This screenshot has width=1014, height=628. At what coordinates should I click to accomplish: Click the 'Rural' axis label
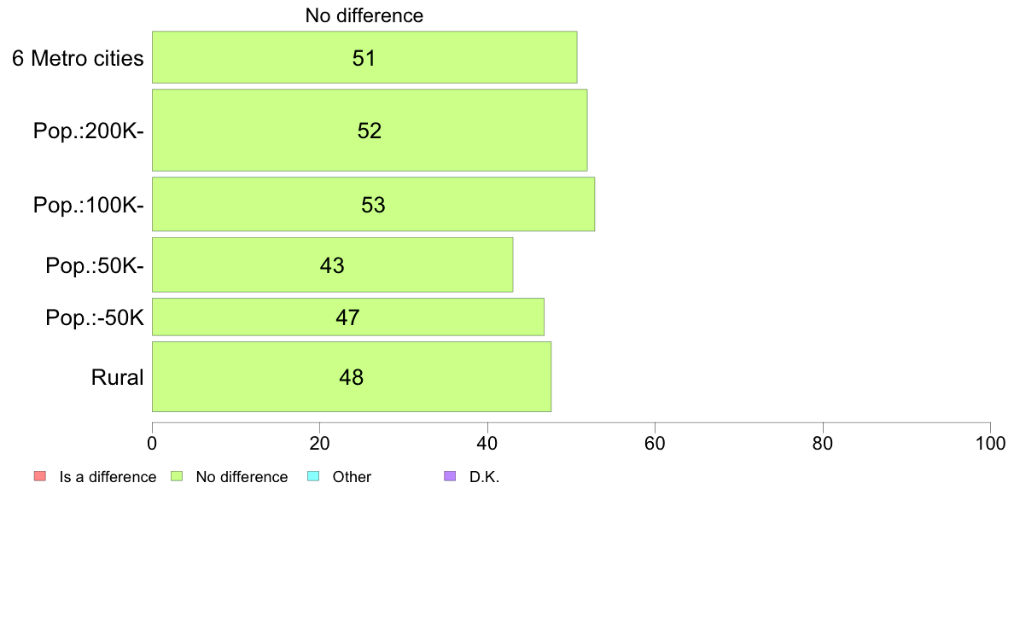117,377
